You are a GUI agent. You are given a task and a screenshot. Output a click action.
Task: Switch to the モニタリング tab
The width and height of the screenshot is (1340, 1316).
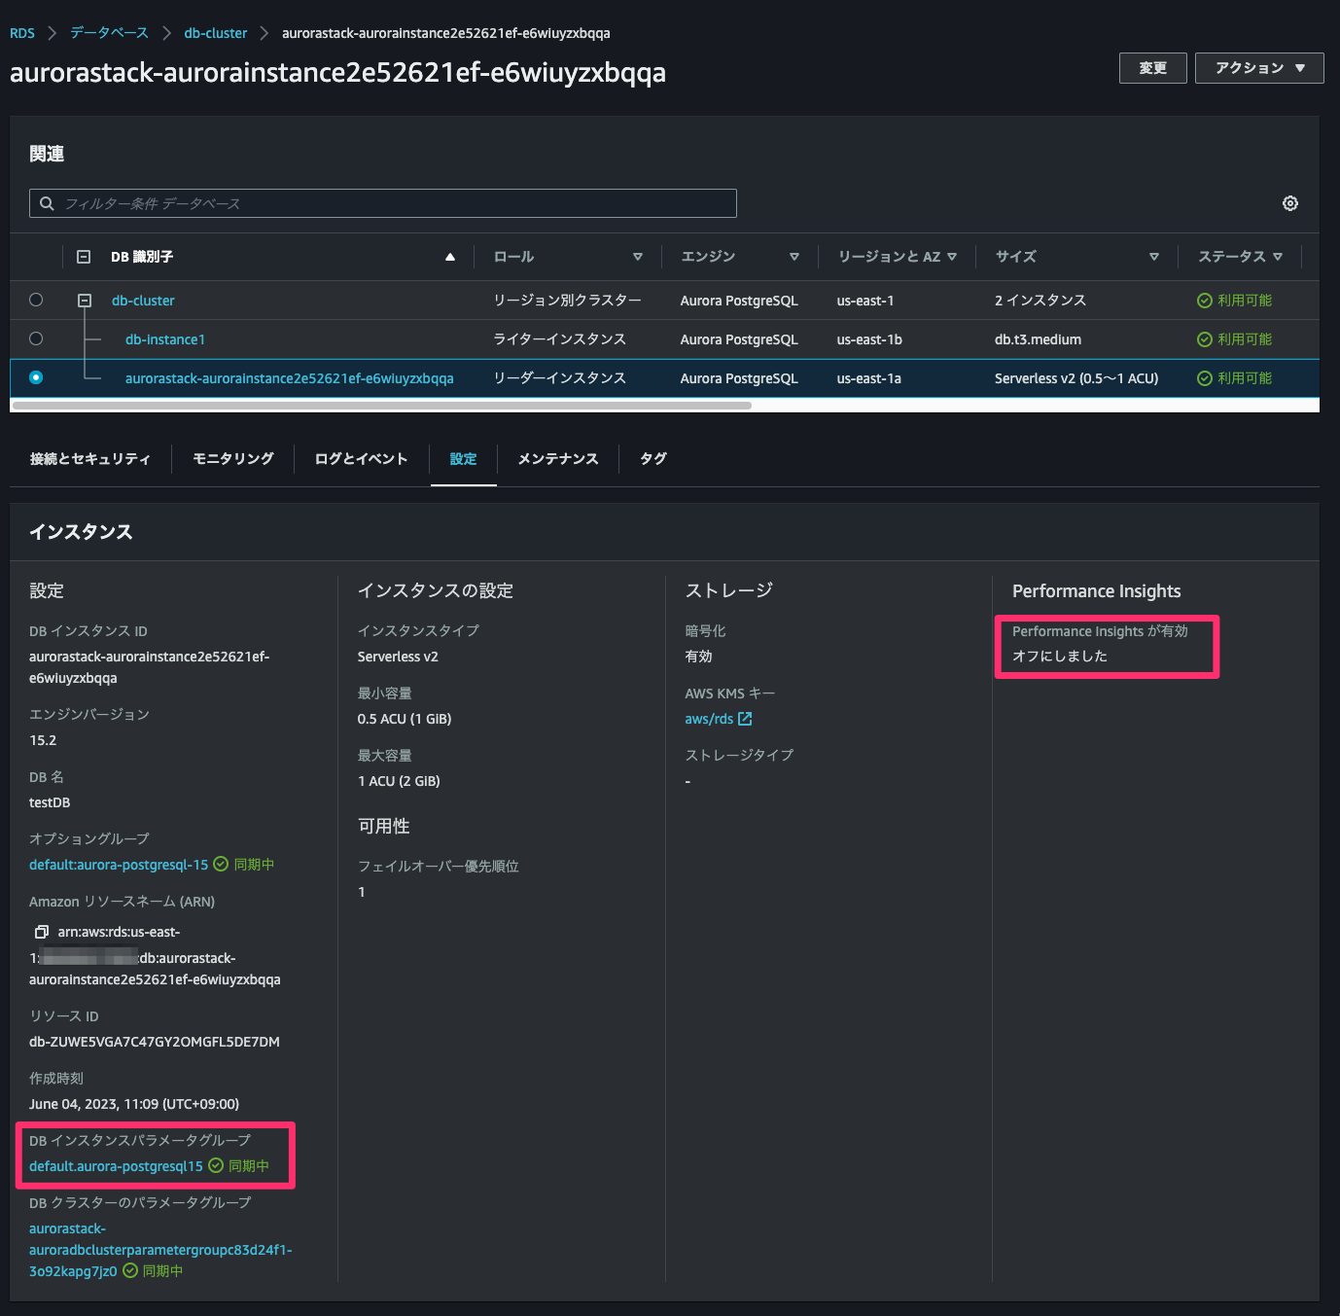232,458
